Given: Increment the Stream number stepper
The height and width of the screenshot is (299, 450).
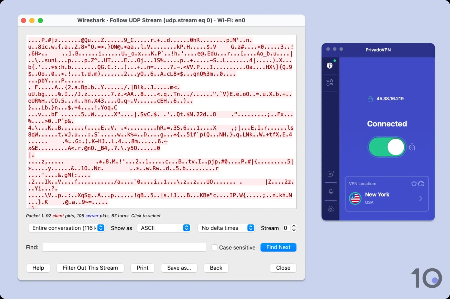Looking at the screenshot, I should coord(294,226).
